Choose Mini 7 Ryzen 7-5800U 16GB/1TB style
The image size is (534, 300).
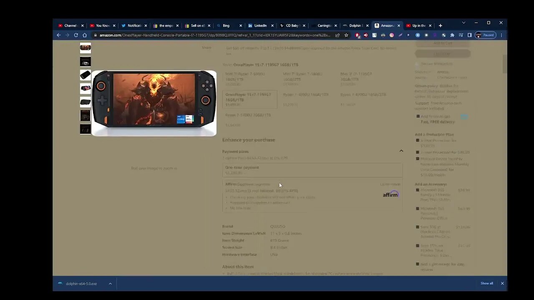[x=249, y=78]
